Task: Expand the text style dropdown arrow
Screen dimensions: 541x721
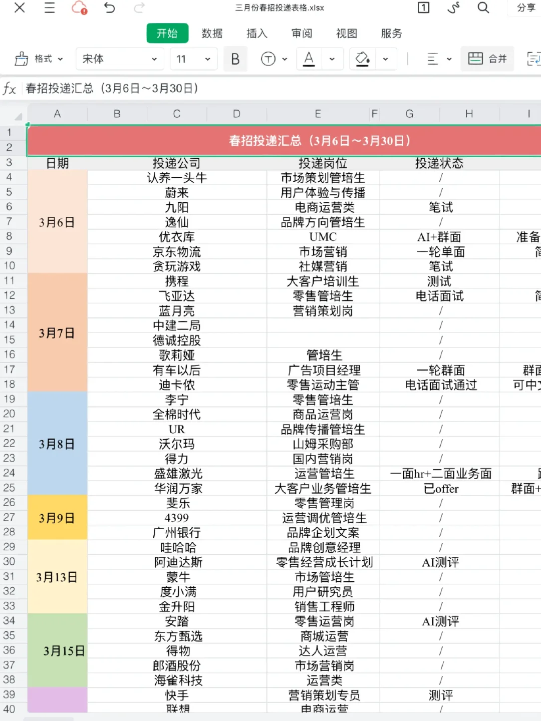Action: [x=285, y=59]
